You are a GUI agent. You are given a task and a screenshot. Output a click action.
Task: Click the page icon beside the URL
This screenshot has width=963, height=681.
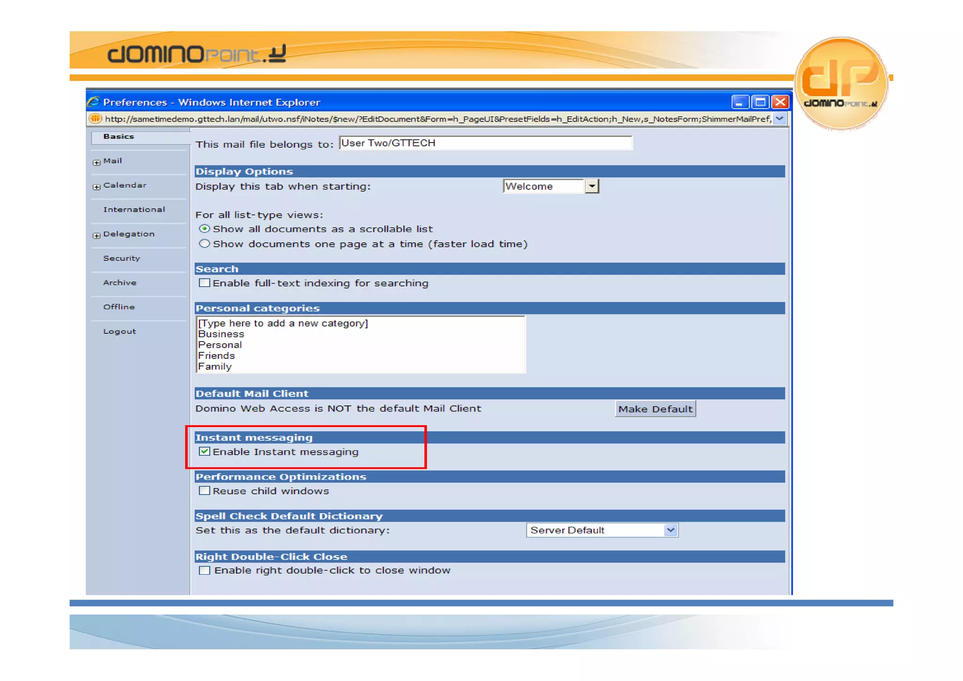click(x=95, y=119)
